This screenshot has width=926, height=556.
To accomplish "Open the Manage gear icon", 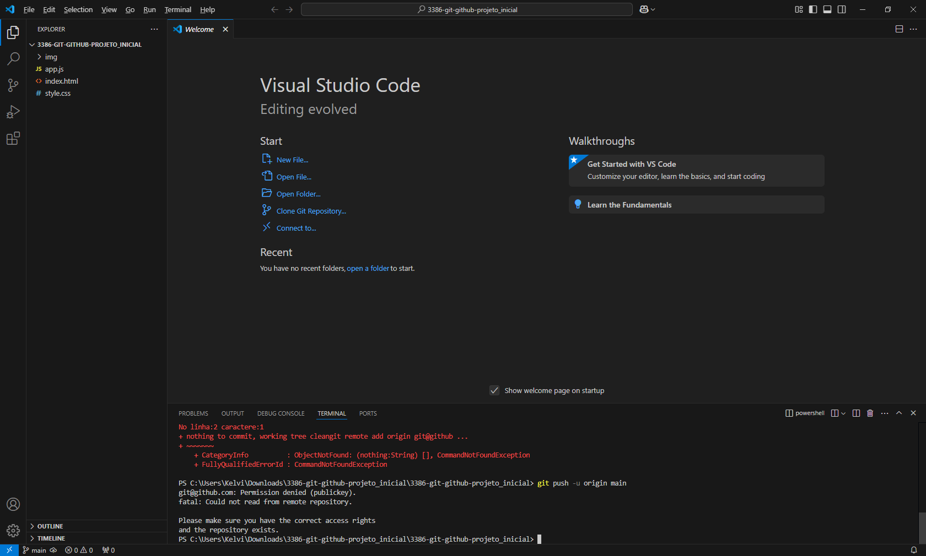I will pos(13,531).
